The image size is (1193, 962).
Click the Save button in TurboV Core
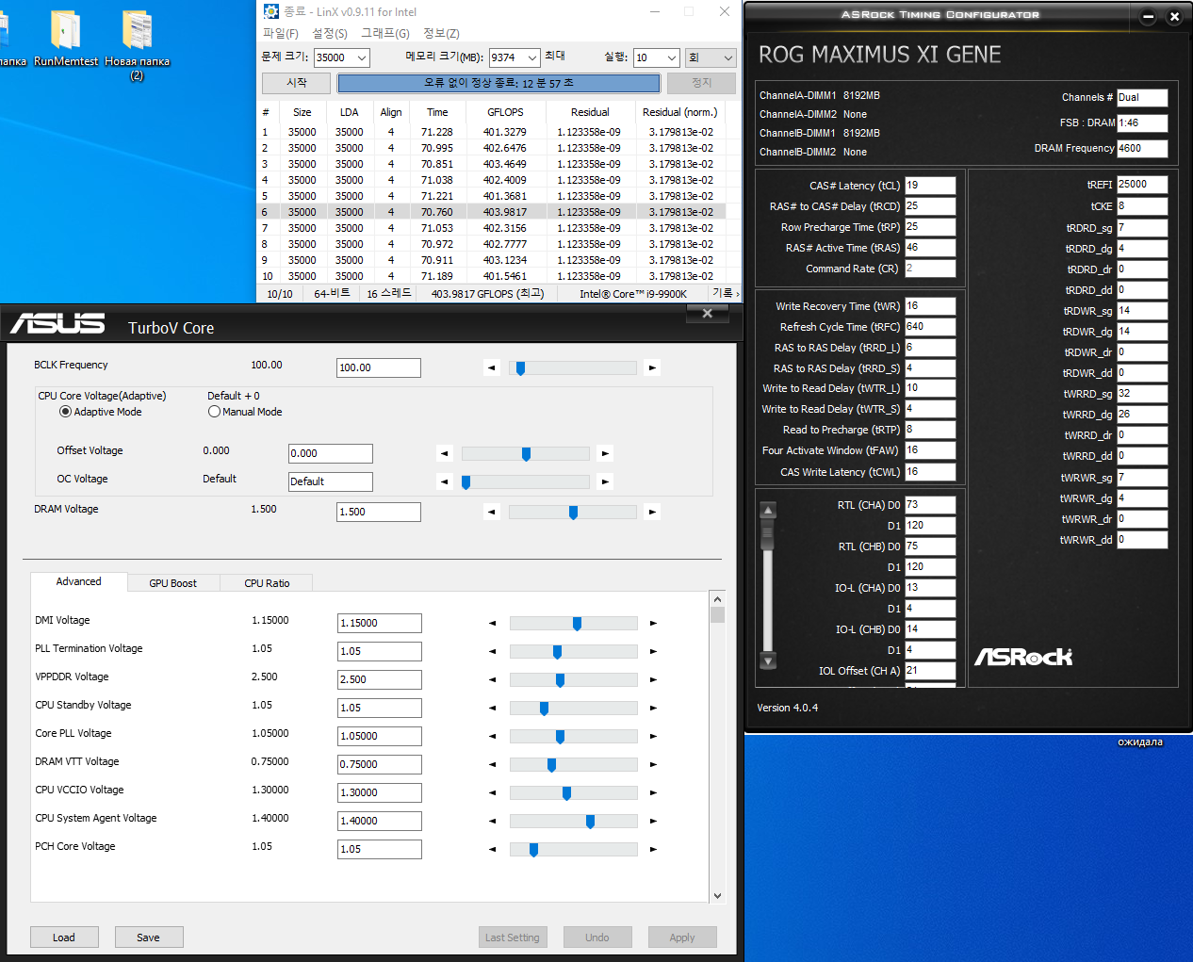pyautogui.click(x=149, y=937)
